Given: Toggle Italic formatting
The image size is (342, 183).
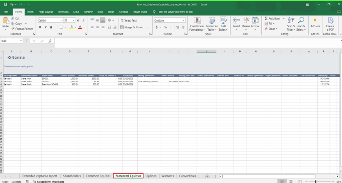Looking at the screenshot, I should pyautogui.click(x=45, y=27).
